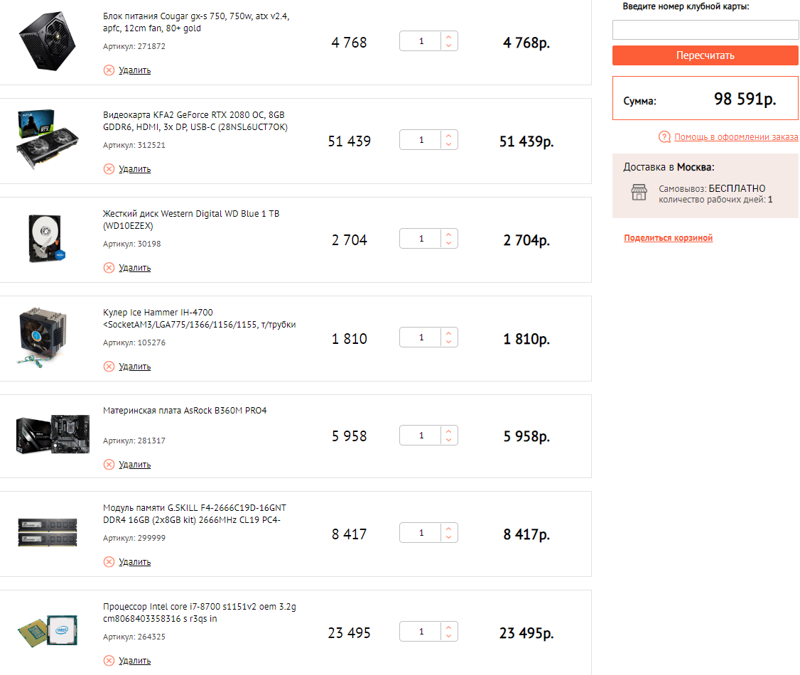Open the Intel i7-8700 processor thumbnail

(48, 631)
